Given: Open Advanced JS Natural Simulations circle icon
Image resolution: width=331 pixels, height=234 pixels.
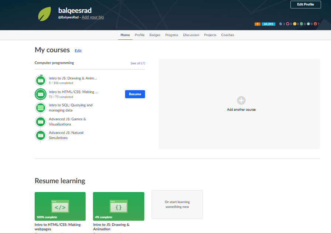Looking at the screenshot, I should 41,135.
